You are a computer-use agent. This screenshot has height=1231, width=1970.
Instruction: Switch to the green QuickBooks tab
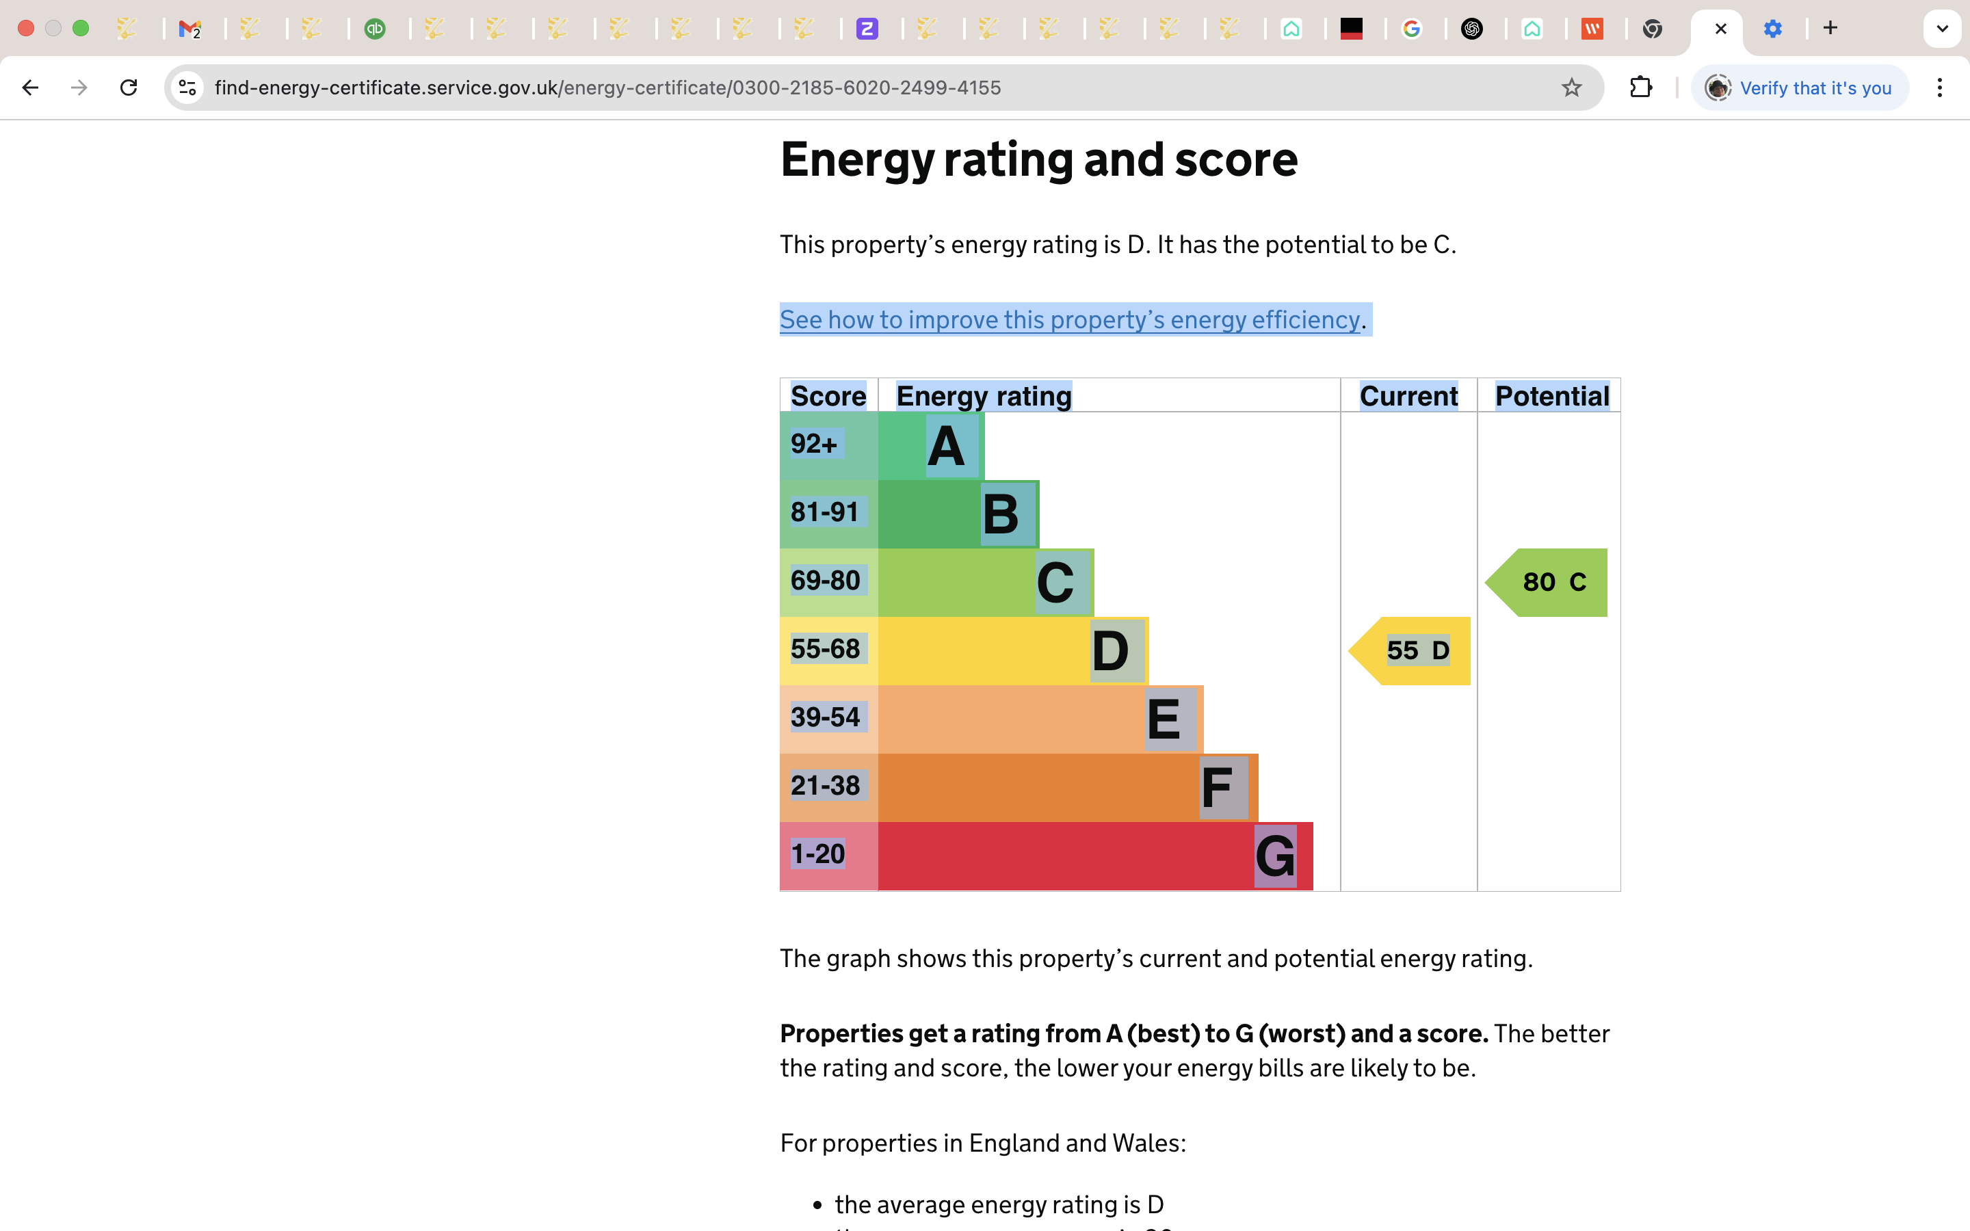tap(374, 29)
